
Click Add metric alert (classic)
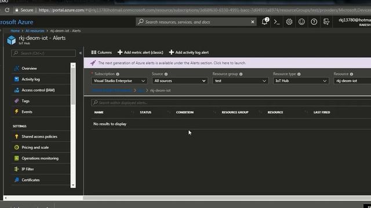[140, 53]
